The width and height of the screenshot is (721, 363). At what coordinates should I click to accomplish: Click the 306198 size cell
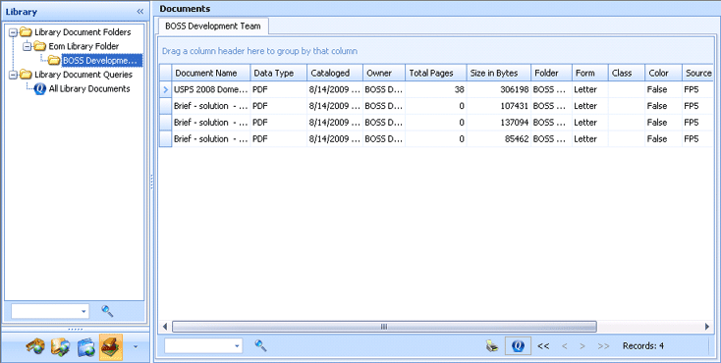tap(499, 89)
